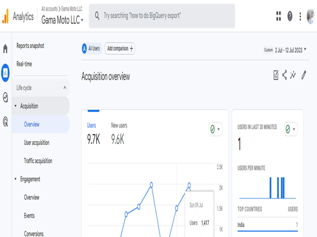Open the Advertising icon in left rail

(5, 122)
